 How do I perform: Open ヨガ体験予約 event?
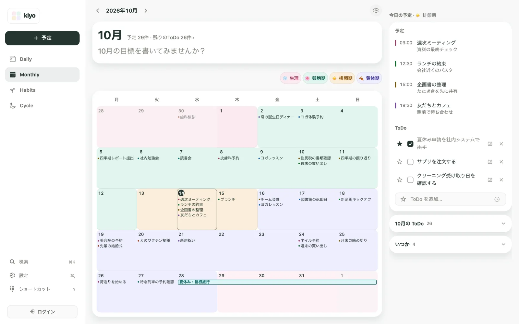(311, 117)
